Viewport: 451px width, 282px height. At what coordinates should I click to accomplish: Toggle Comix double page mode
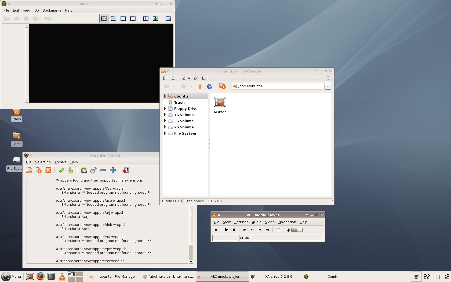[x=146, y=19]
